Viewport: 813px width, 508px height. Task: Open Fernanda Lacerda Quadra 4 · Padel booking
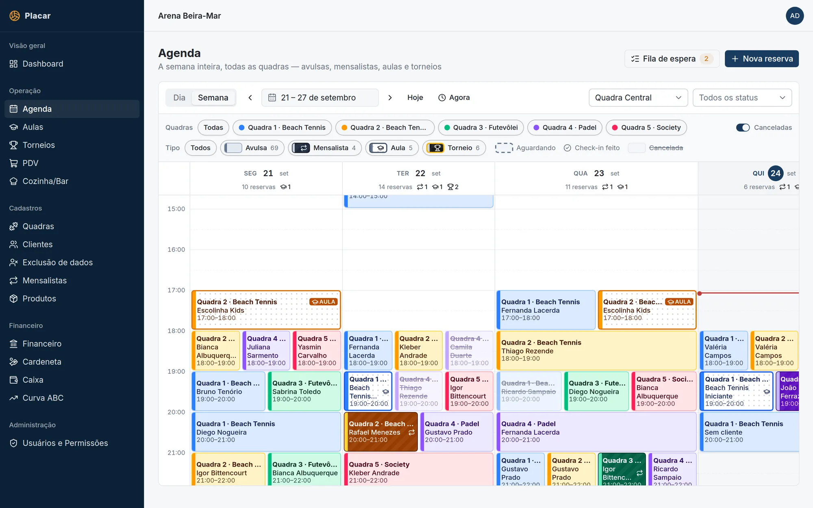click(x=596, y=432)
